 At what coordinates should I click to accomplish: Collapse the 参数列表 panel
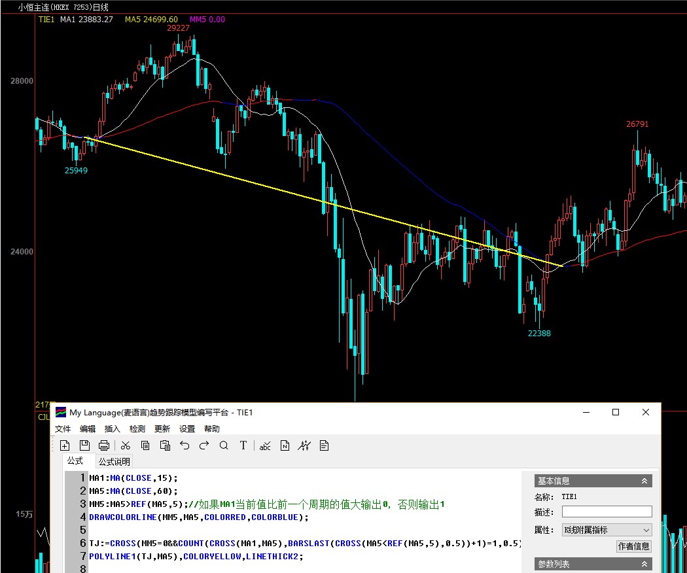pos(644,564)
